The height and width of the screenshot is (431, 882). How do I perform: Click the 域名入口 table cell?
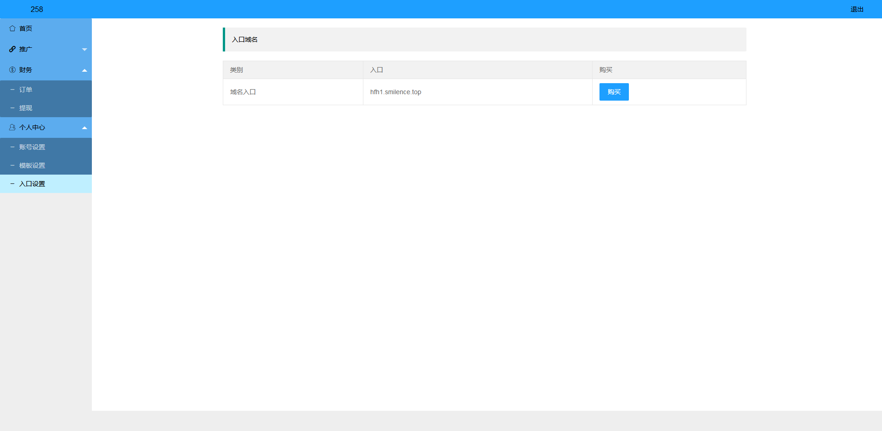click(x=243, y=92)
